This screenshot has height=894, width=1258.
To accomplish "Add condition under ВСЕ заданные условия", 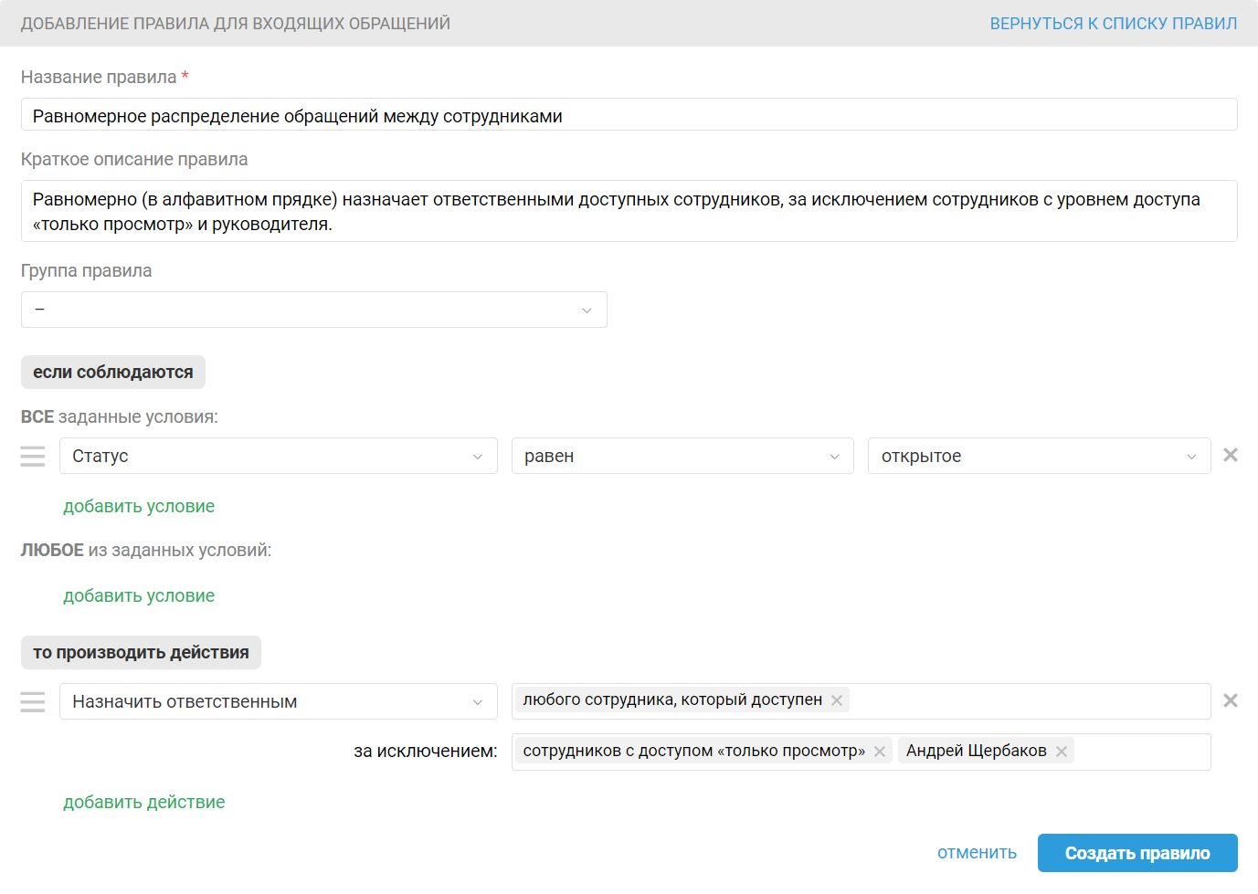I will (139, 507).
